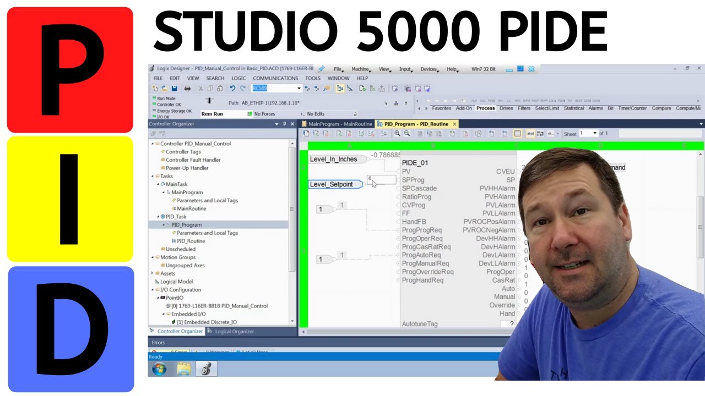
Task: Open the COMMUNICATIONS menu
Action: (x=275, y=78)
